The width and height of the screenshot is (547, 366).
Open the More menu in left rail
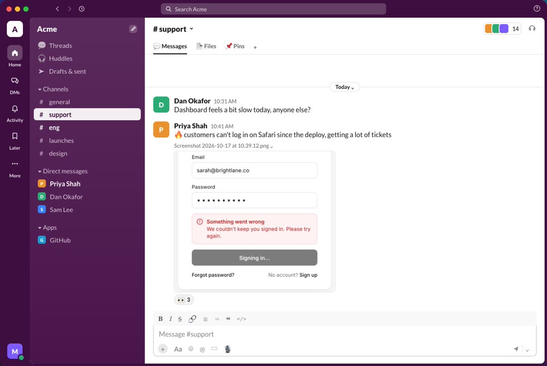pyautogui.click(x=14, y=169)
